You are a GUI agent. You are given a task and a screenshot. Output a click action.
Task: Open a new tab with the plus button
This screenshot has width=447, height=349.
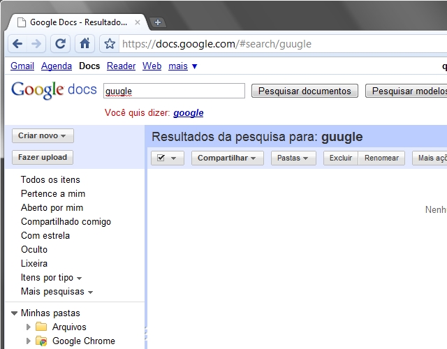tap(158, 22)
